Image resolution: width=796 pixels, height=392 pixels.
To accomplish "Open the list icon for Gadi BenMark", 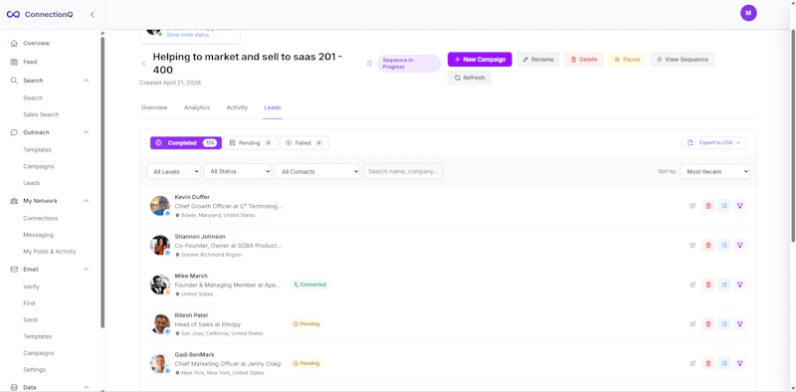I will [724, 363].
